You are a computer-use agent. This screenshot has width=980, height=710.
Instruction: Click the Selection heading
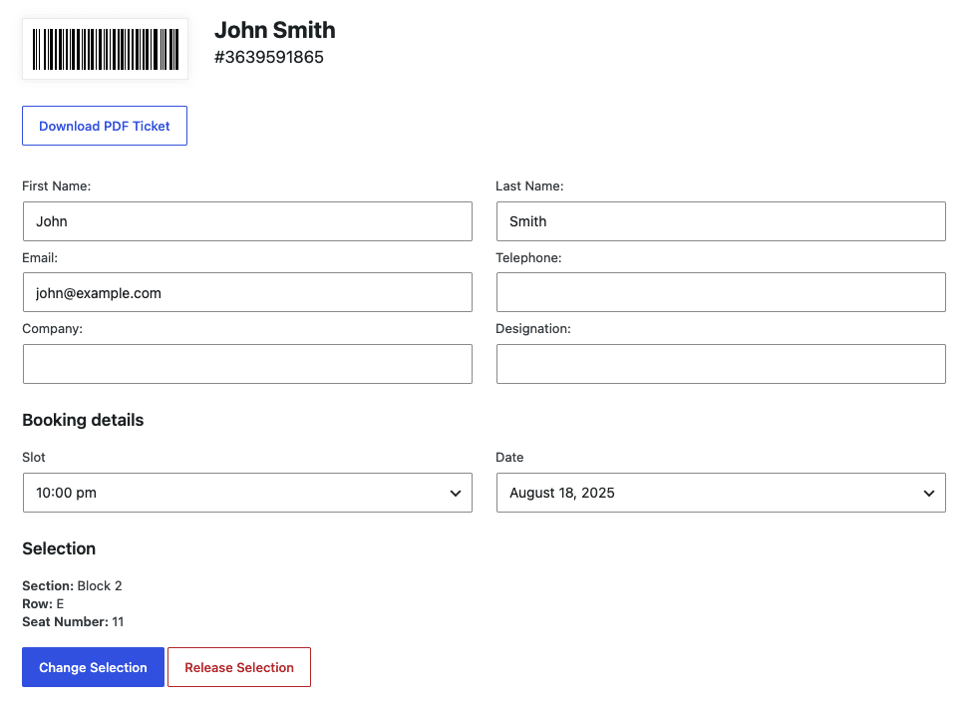tap(59, 548)
